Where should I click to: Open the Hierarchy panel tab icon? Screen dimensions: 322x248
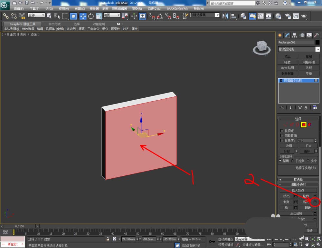pyautogui.click(x=294, y=35)
